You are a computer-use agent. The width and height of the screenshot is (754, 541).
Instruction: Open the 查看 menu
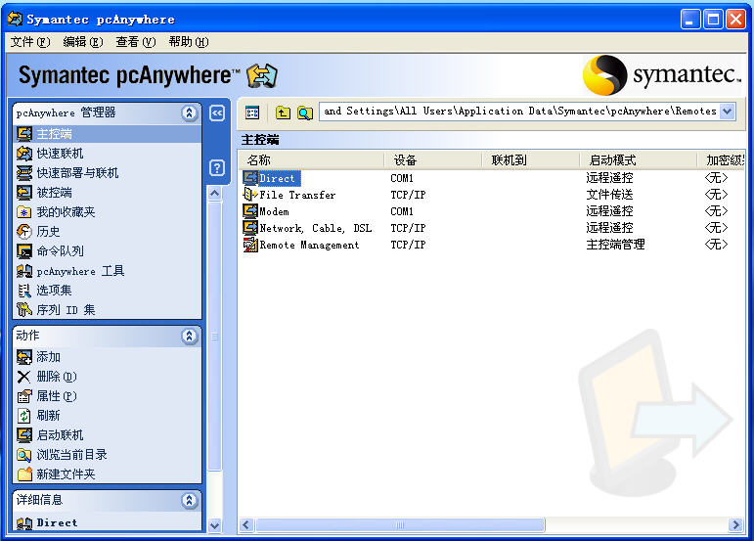[x=135, y=42]
